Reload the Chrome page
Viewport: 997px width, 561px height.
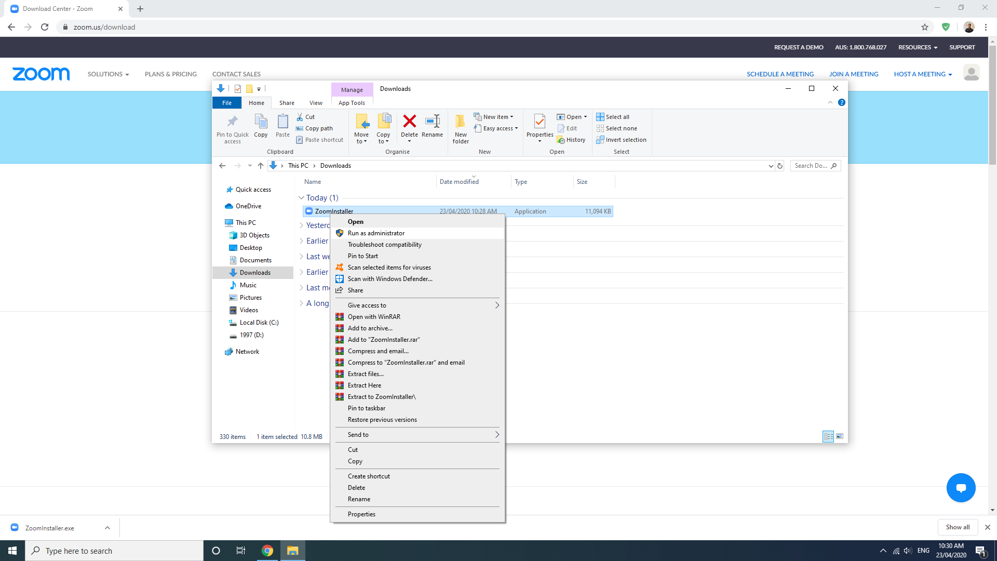45,27
